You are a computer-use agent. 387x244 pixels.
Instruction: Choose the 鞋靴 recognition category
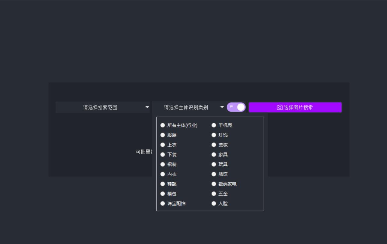[163, 184]
